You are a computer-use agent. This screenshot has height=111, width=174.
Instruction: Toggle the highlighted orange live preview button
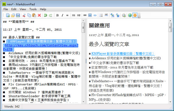click(135, 15)
